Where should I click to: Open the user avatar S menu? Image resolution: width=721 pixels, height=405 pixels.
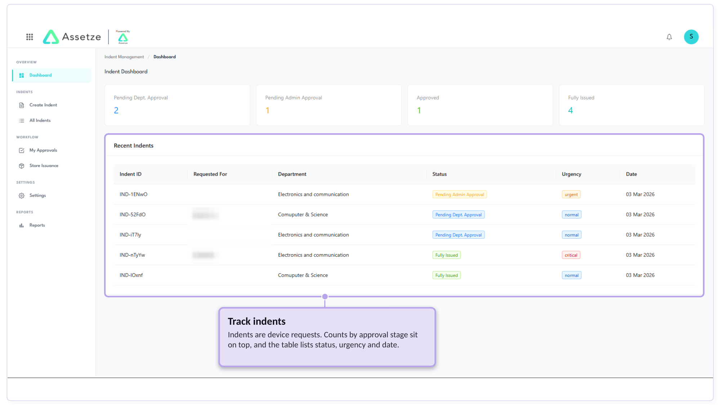691,37
